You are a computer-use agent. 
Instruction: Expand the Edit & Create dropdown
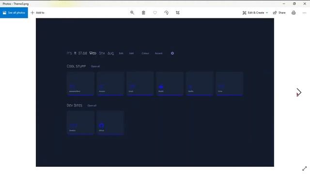click(255, 13)
